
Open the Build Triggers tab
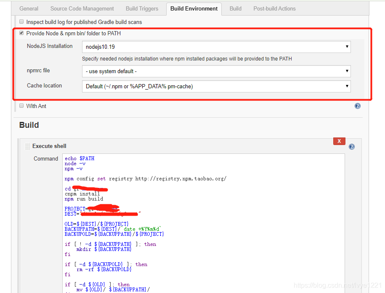(x=142, y=8)
